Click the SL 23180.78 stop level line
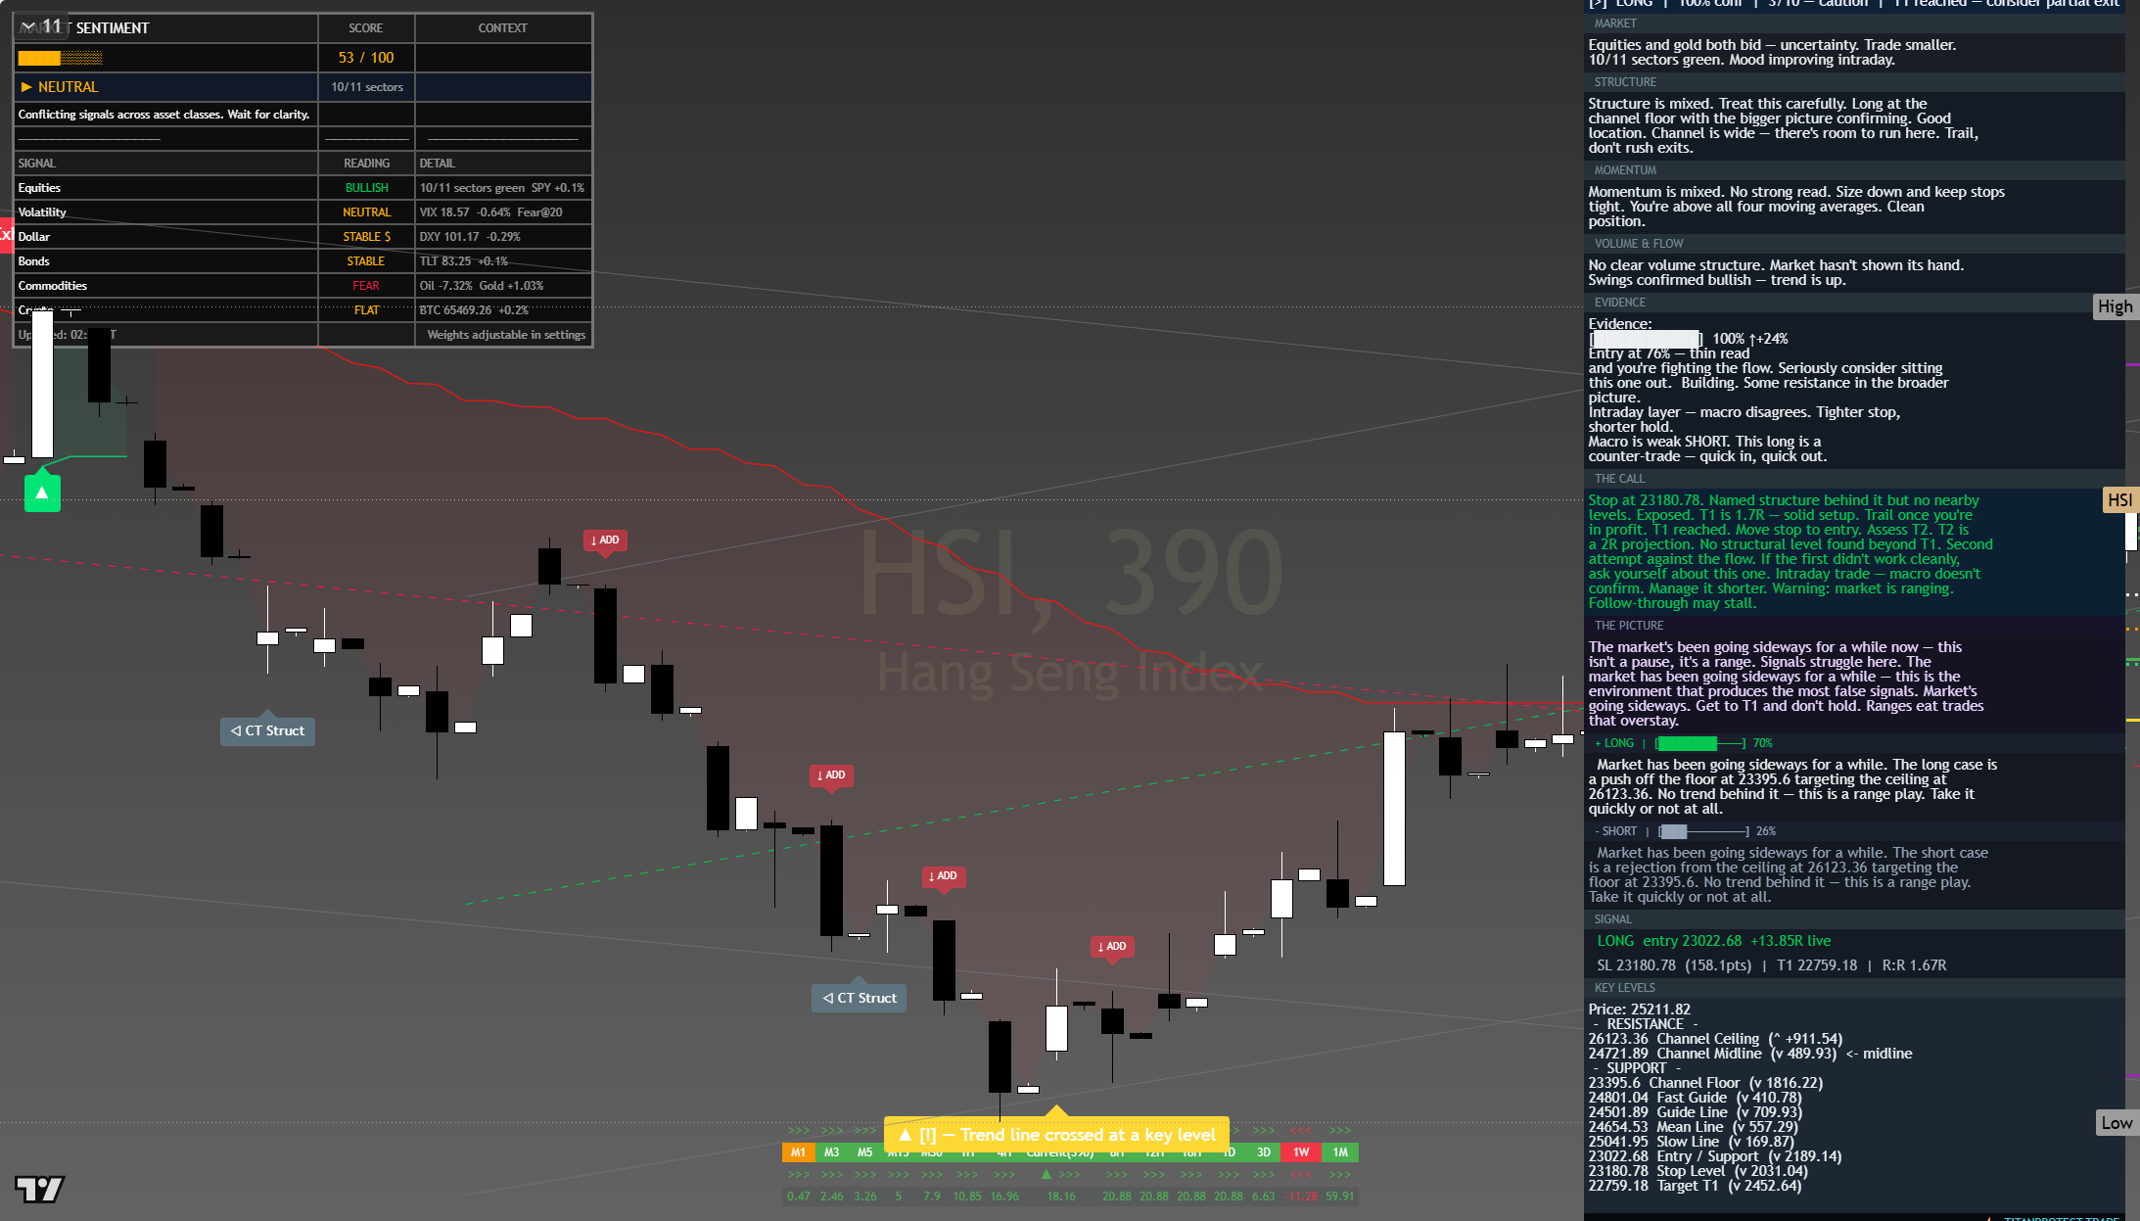The height and width of the screenshot is (1221, 2140). click(x=1772, y=965)
